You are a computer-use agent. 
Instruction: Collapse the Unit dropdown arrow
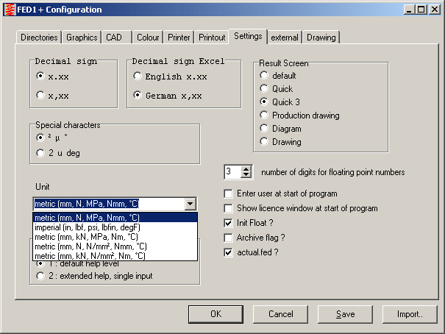[190, 205]
